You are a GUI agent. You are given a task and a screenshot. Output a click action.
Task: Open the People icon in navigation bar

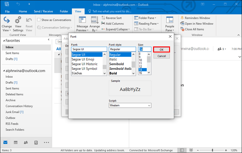point(26,142)
